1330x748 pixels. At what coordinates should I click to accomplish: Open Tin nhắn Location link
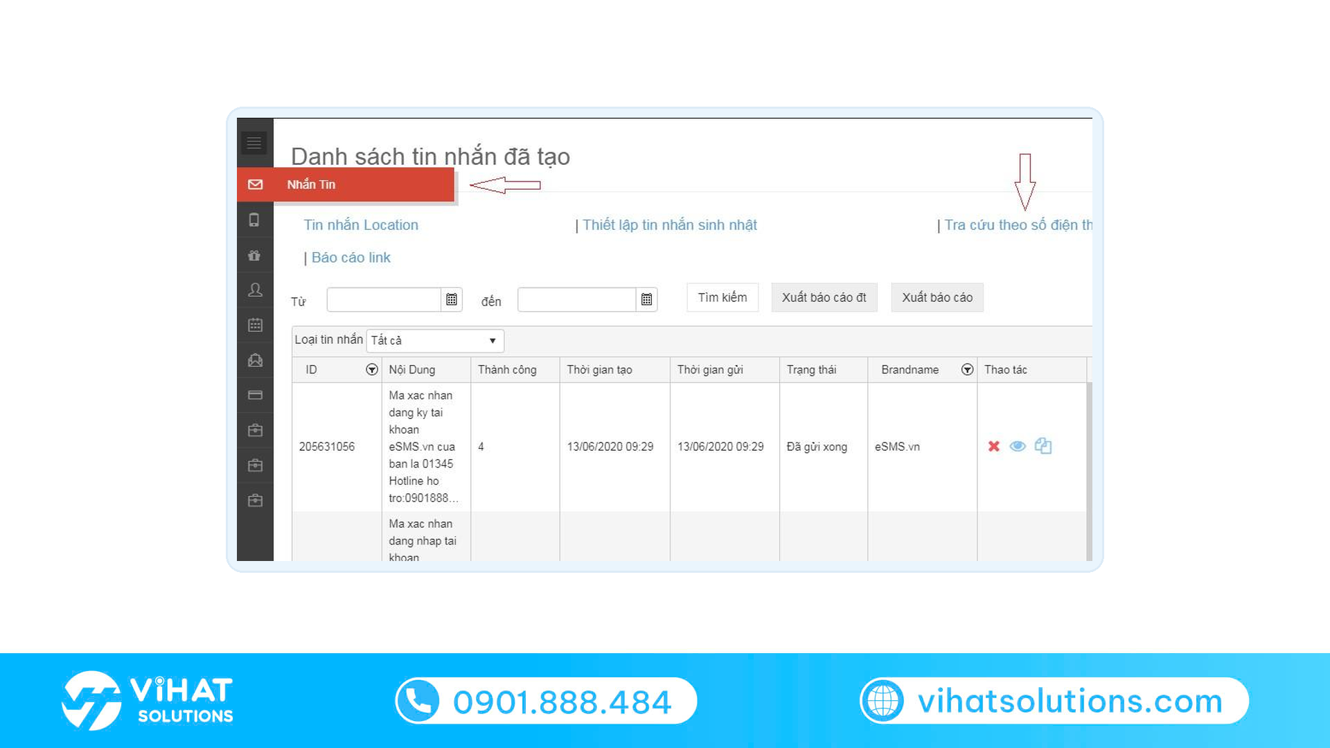[x=361, y=225]
